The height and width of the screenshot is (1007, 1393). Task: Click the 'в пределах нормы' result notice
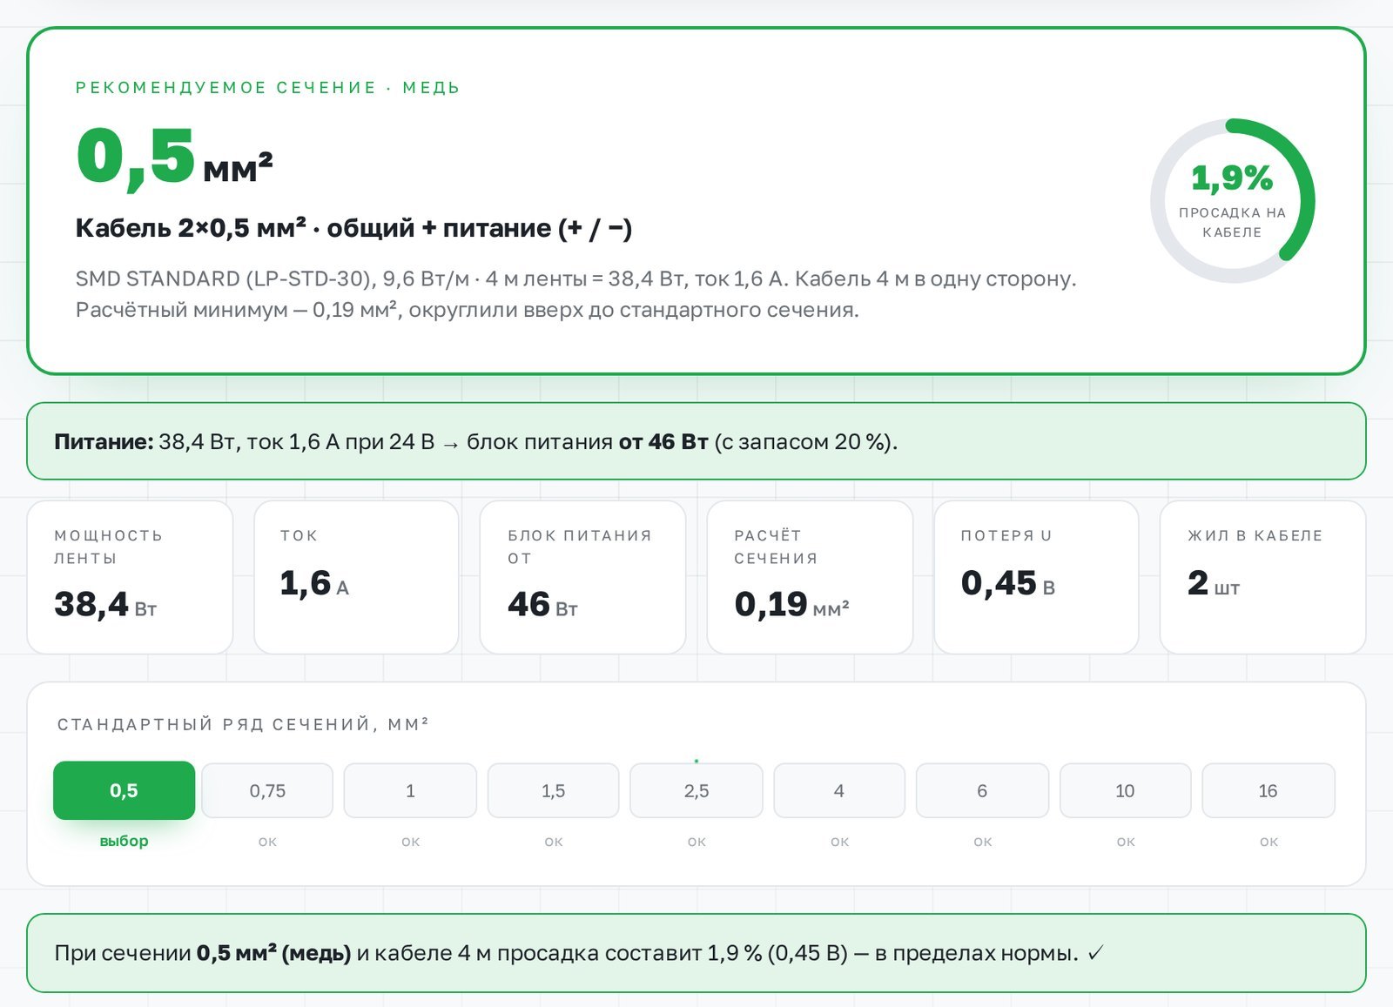coord(696,953)
